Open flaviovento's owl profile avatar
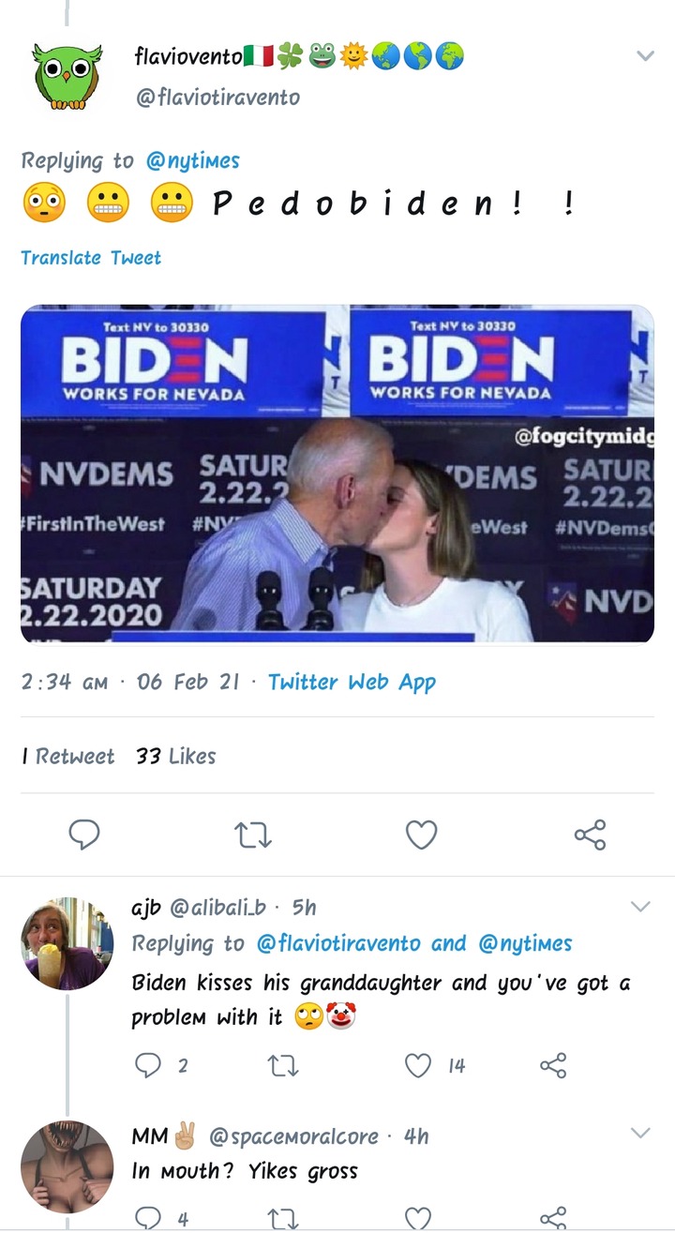Image resolution: width=675 pixels, height=1233 pixels. 67,75
